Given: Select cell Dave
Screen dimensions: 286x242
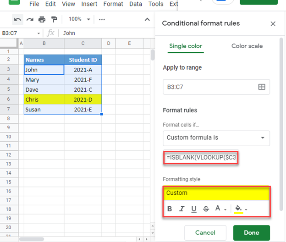Looking at the screenshot, I should point(44,89).
